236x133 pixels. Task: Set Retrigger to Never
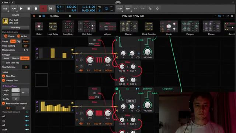(x=6, y=58)
